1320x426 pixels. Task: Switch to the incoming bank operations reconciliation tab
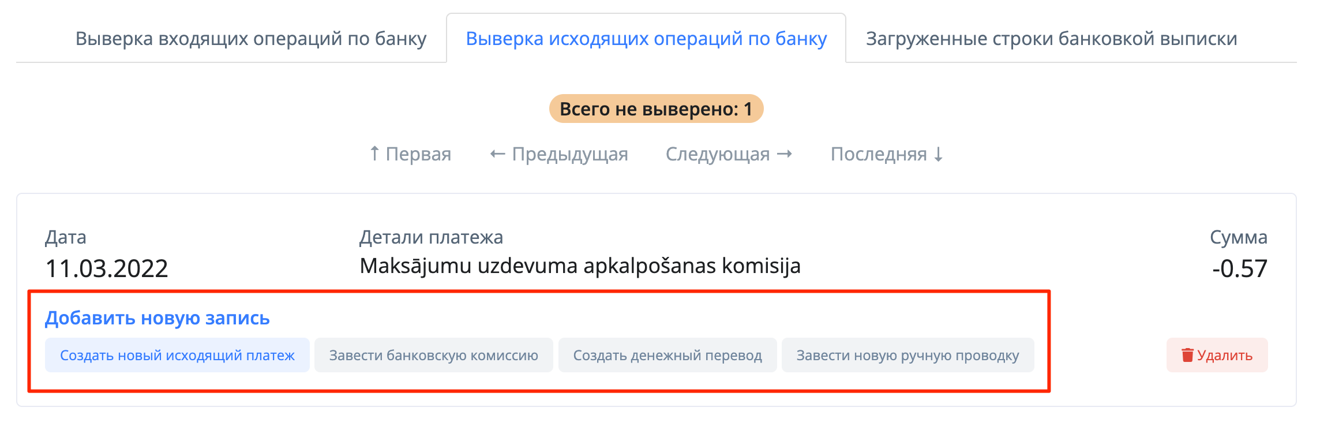pyautogui.click(x=251, y=39)
